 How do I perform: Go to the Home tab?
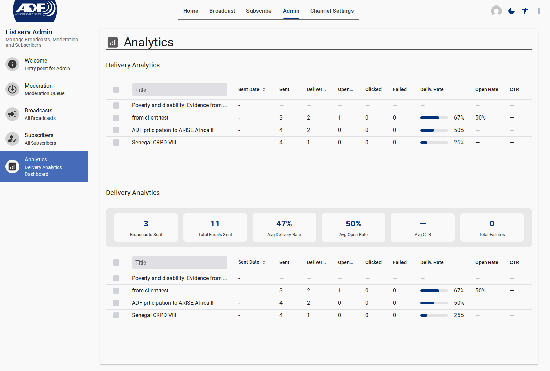pyautogui.click(x=191, y=11)
